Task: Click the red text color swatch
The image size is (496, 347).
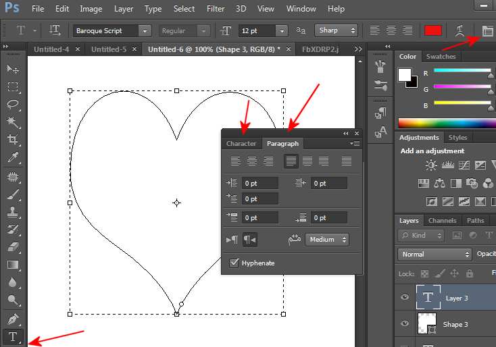Action: (x=432, y=30)
